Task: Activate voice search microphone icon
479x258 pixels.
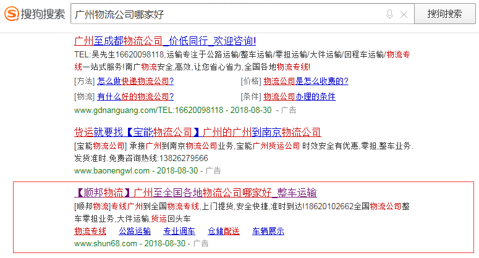Action: coord(389,14)
